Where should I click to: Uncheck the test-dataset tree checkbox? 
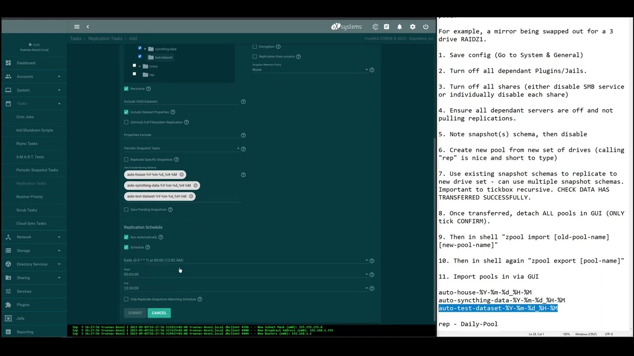tap(140, 56)
